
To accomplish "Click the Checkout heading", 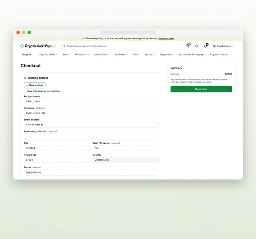I will [x=31, y=66].
